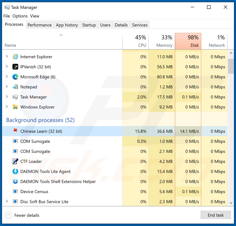Click the Microsoft Edge process icon
This screenshot has height=226, width=236.
click(15, 77)
